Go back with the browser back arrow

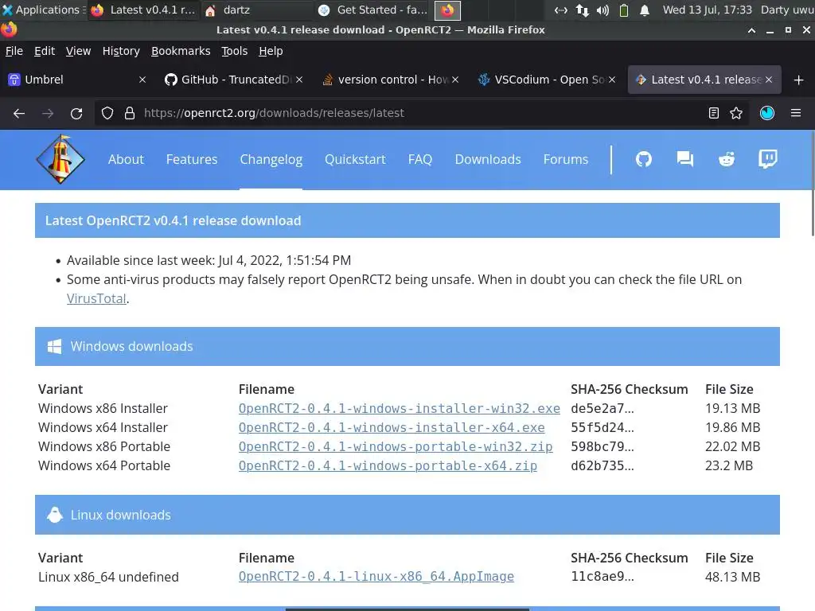(19, 113)
